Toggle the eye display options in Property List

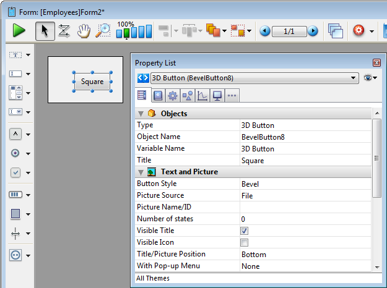pyautogui.click(x=369, y=78)
